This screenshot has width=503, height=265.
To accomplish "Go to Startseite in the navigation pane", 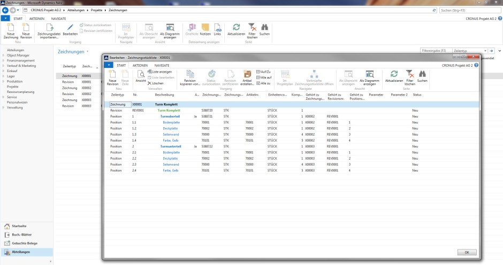I will (x=20, y=226).
